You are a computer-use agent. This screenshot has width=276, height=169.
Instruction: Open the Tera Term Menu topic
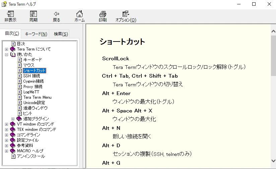coord(37,97)
